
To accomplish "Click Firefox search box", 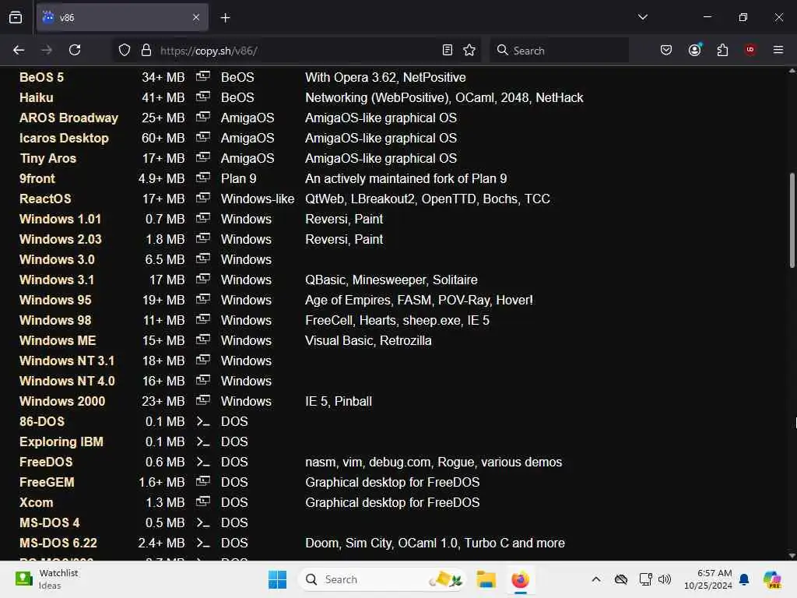I will pyautogui.click(x=559, y=51).
